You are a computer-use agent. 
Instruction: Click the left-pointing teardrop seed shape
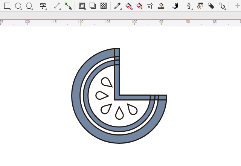(102, 96)
